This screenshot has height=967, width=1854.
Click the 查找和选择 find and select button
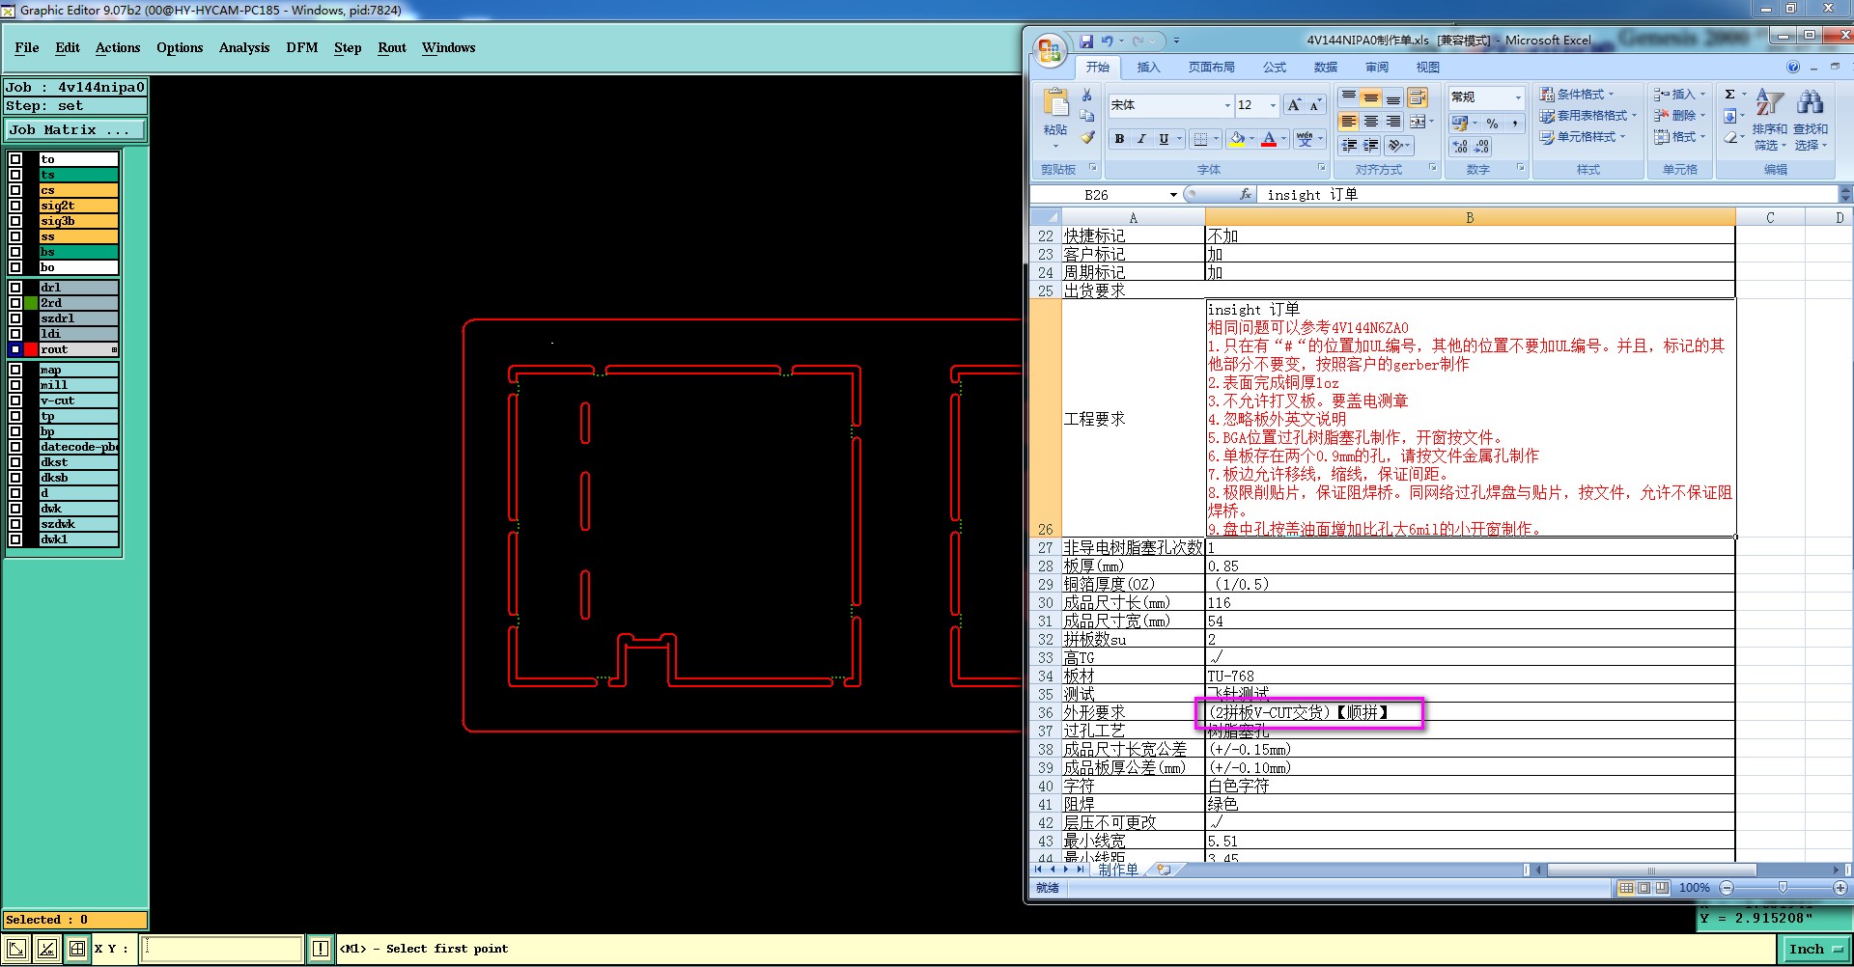1811,120
